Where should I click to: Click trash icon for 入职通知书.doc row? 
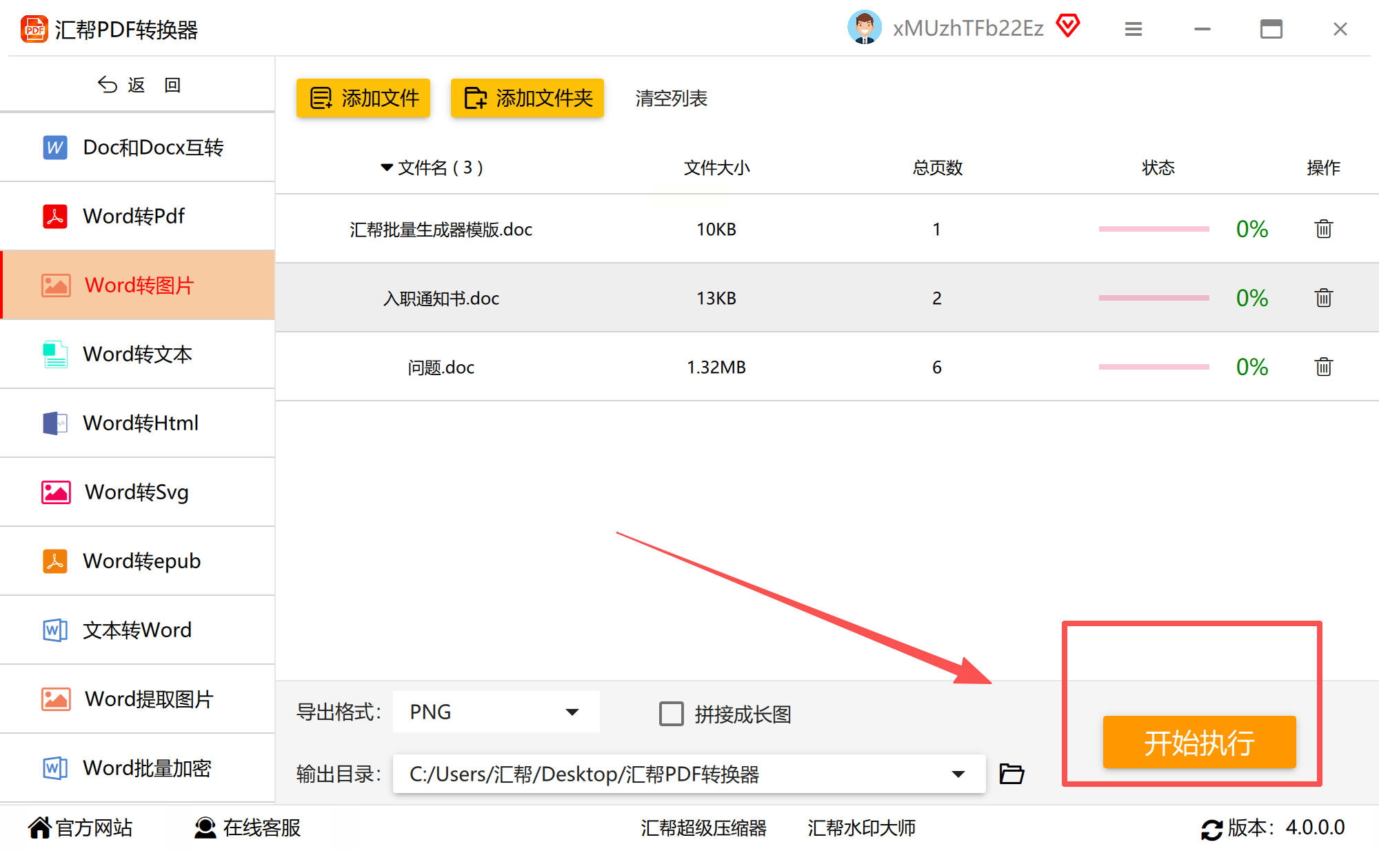point(1323,298)
